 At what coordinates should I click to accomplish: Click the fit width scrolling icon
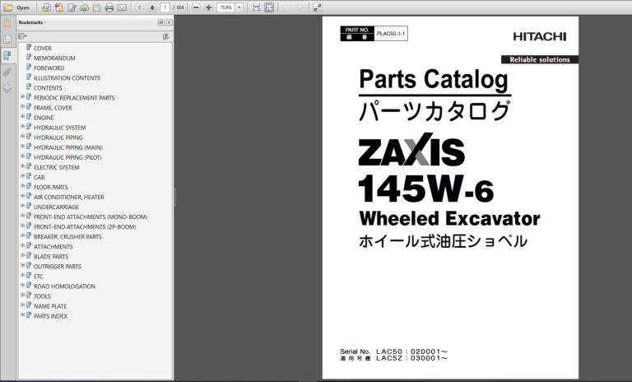tap(257, 7)
